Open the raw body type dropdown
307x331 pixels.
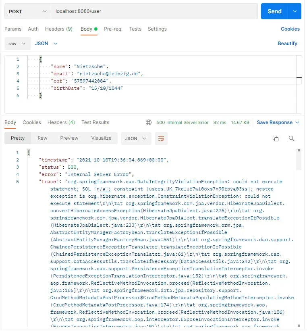point(17,43)
